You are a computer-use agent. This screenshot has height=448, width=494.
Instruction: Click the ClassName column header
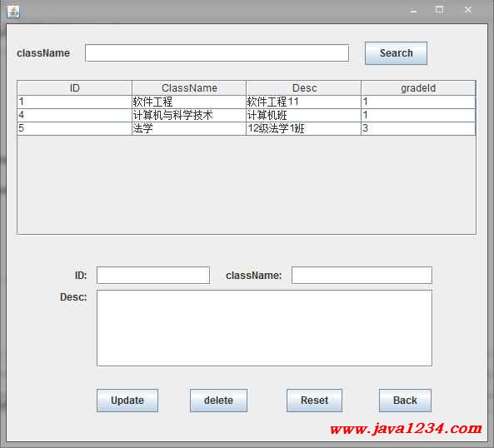(189, 87)
